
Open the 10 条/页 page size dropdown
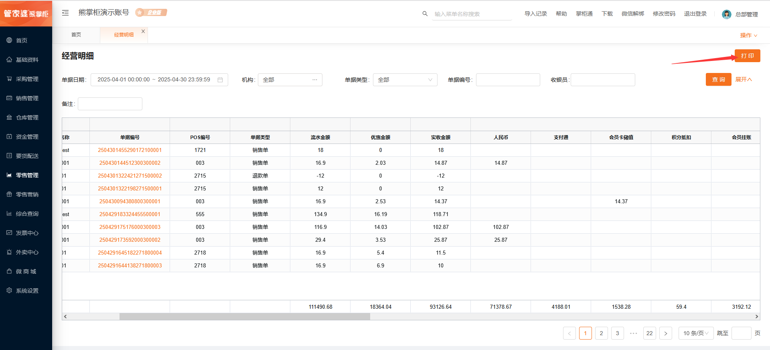(696, 333)
